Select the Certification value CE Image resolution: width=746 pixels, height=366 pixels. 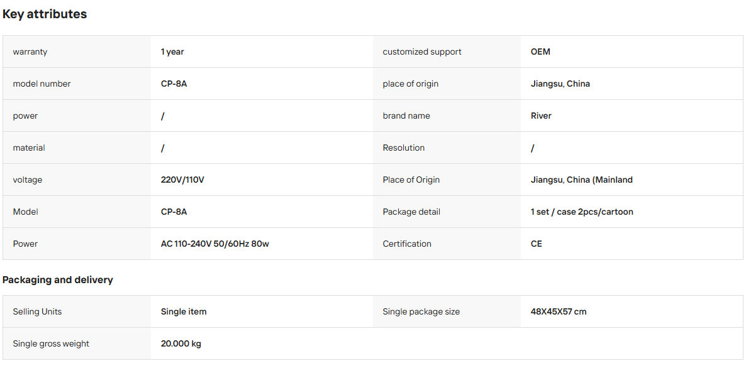pos(536,244)
